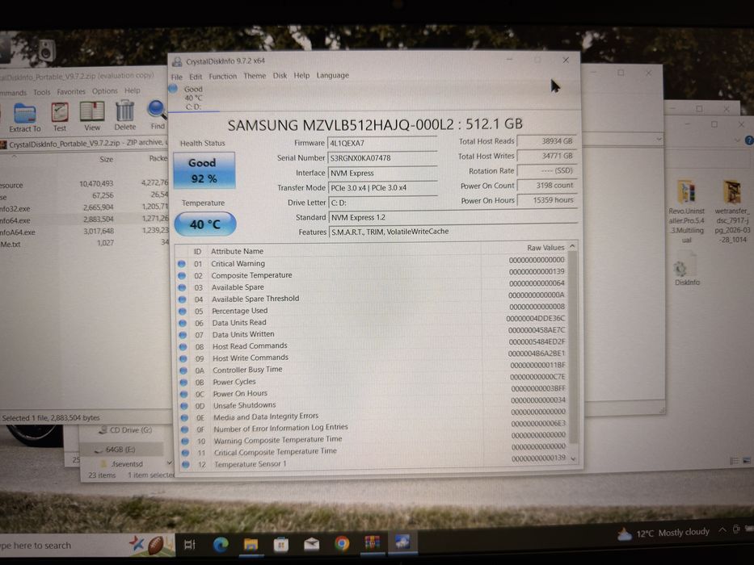Select the Media and Data Integrity Errors row
The image size is (754, 565).
pyautogui.click(x=373, y=416)
